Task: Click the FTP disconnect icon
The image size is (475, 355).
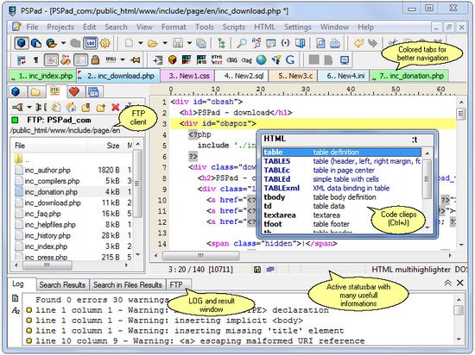Action: [x=41, y=107]
